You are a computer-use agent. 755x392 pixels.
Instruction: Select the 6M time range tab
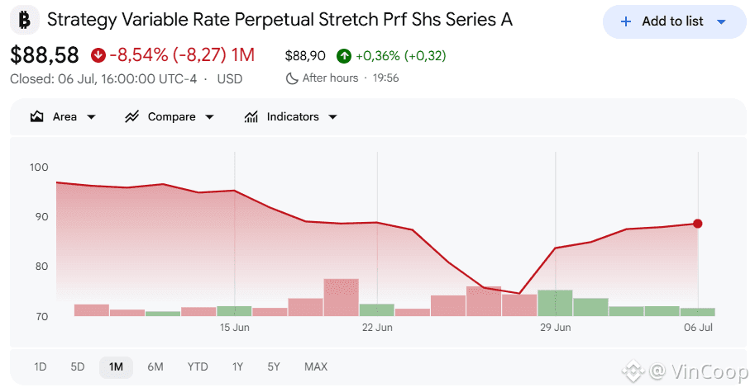pyautogui.click(x=155, y=367)
